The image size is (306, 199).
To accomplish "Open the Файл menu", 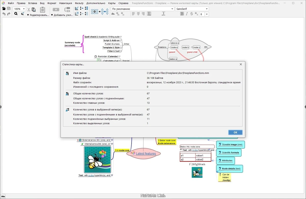I will point(11,3).
